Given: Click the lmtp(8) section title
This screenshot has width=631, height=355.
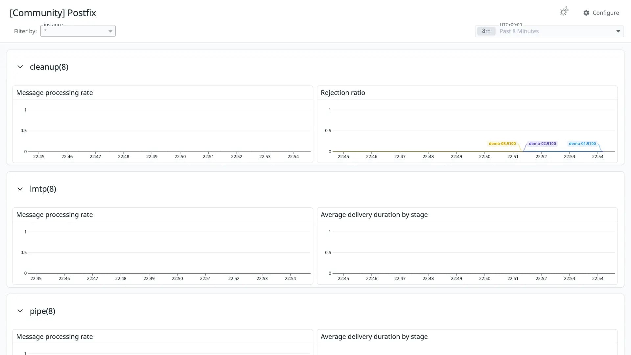Looking at the screenshot, I should click(x=43, y=189).
